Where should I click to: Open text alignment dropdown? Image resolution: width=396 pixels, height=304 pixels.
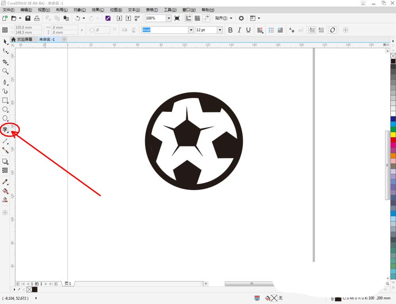[260, 30]
